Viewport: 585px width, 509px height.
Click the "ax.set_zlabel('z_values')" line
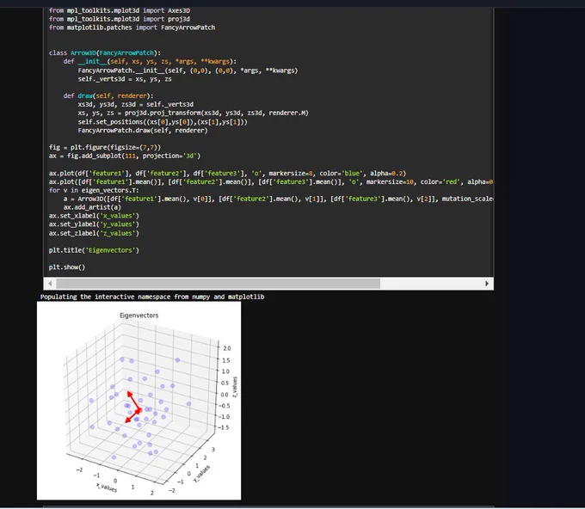tap(94, 233)
